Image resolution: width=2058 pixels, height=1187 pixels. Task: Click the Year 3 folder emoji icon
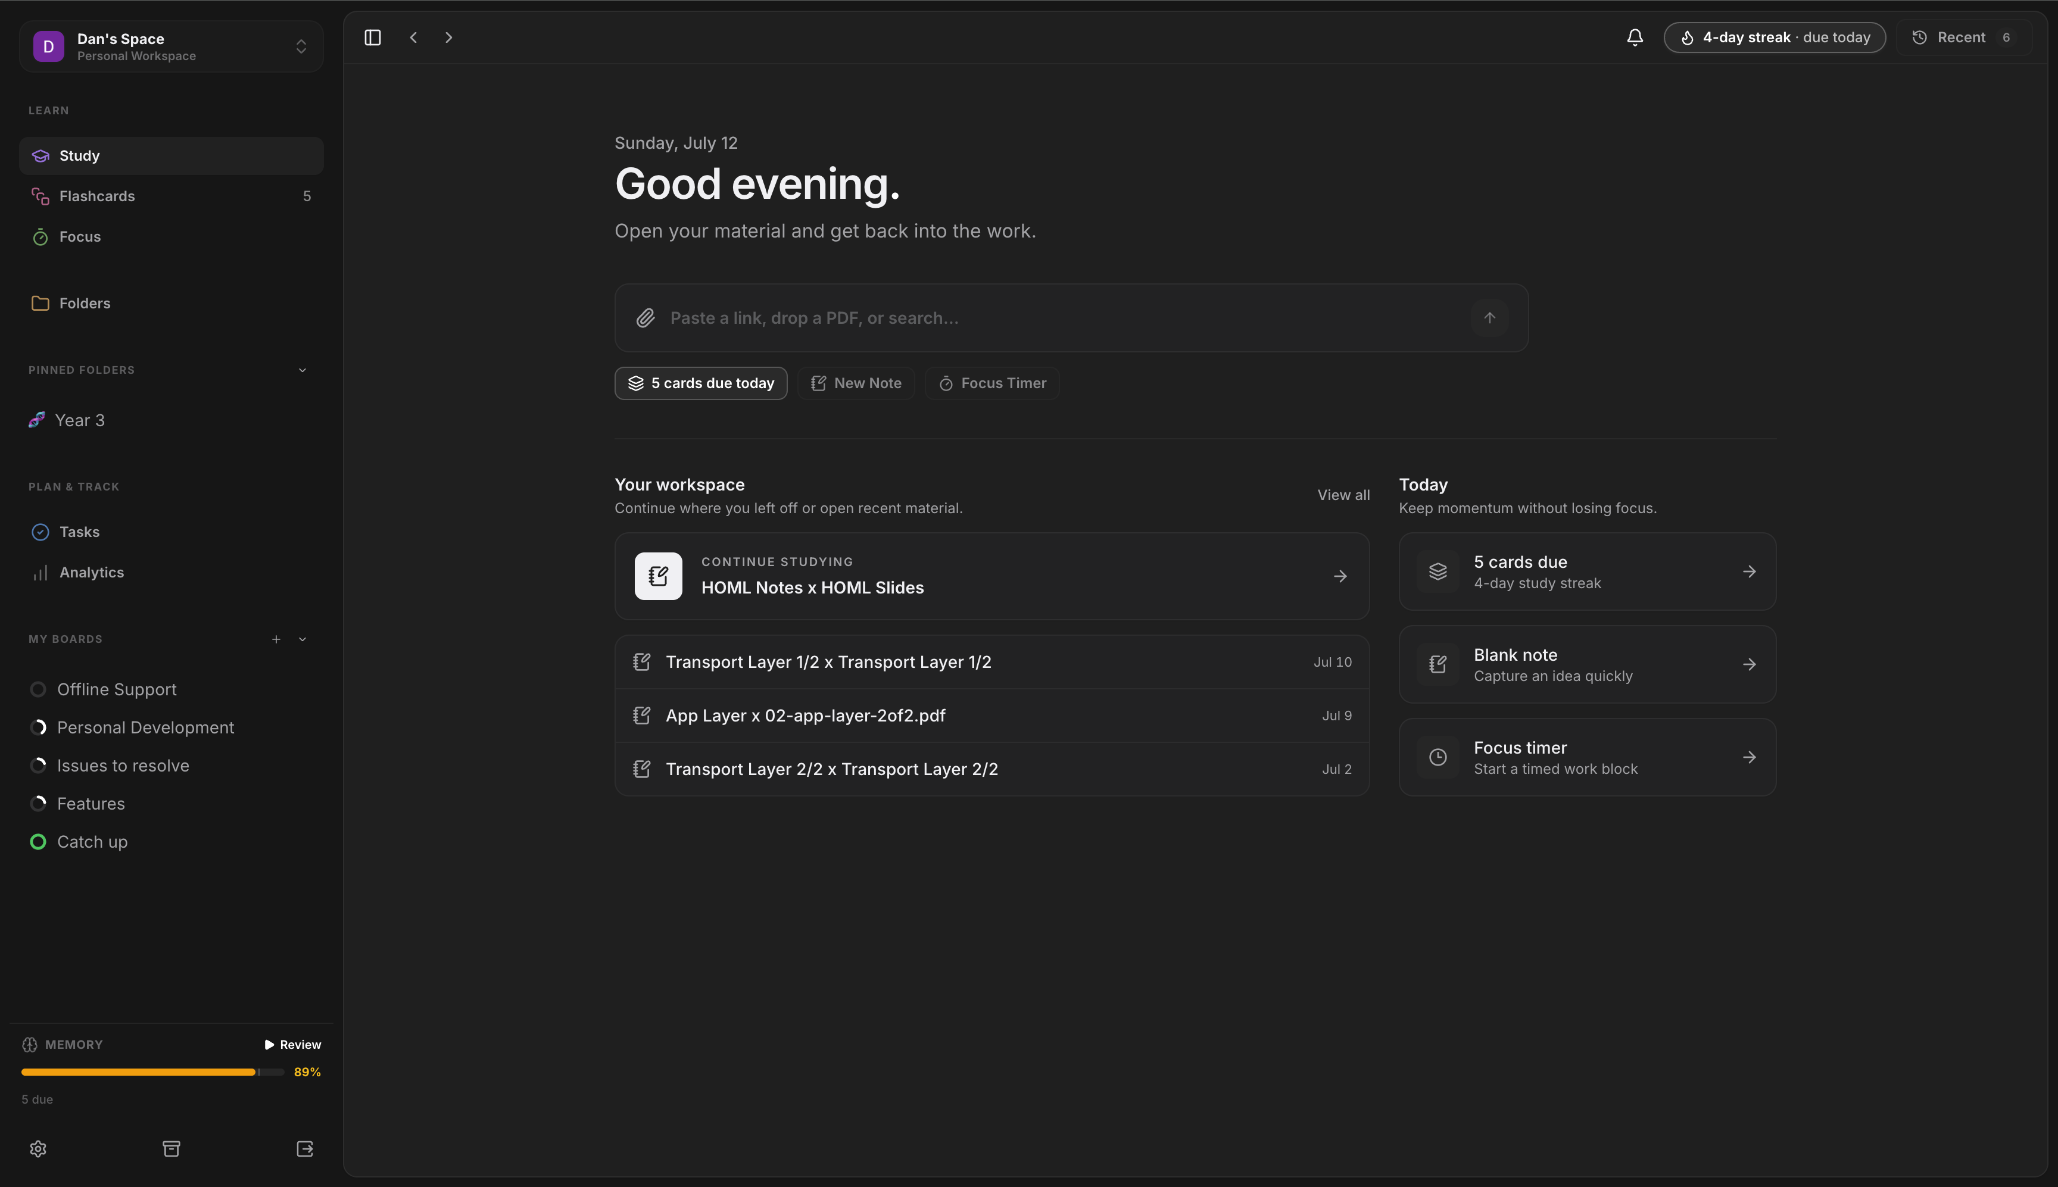pos(37,420)
